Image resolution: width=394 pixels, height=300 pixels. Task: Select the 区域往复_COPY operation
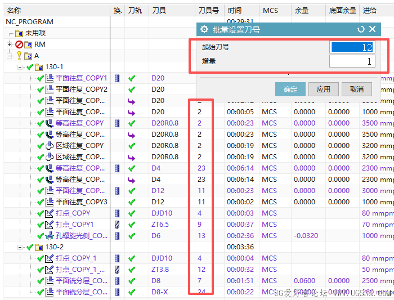80,146
